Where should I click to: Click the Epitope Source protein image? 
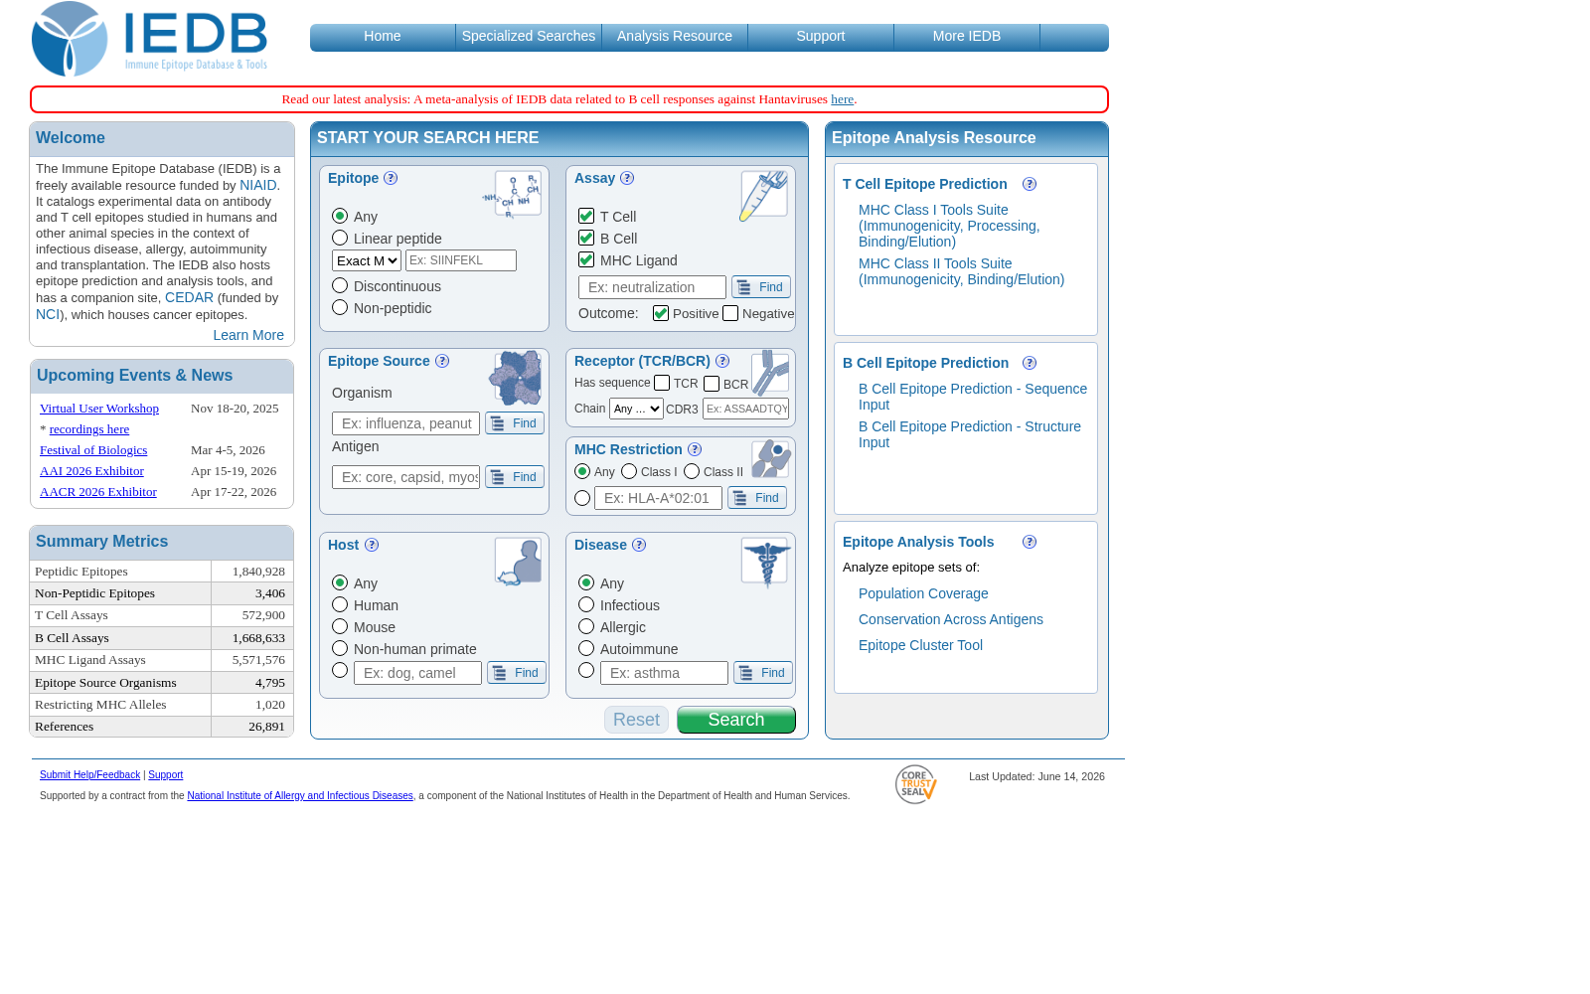click(516, 378)
